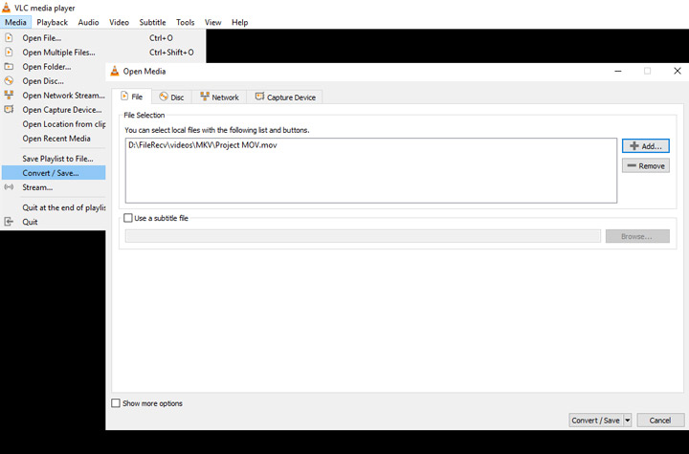The image size is (689, 454).
Task: Select the Project MOV.mov file entry
Action: point(203,145)
